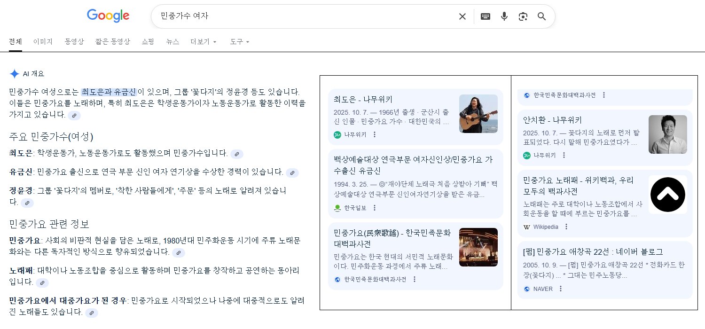Open source link chip on 정윤경 bullet

click(x=27, y=203)
